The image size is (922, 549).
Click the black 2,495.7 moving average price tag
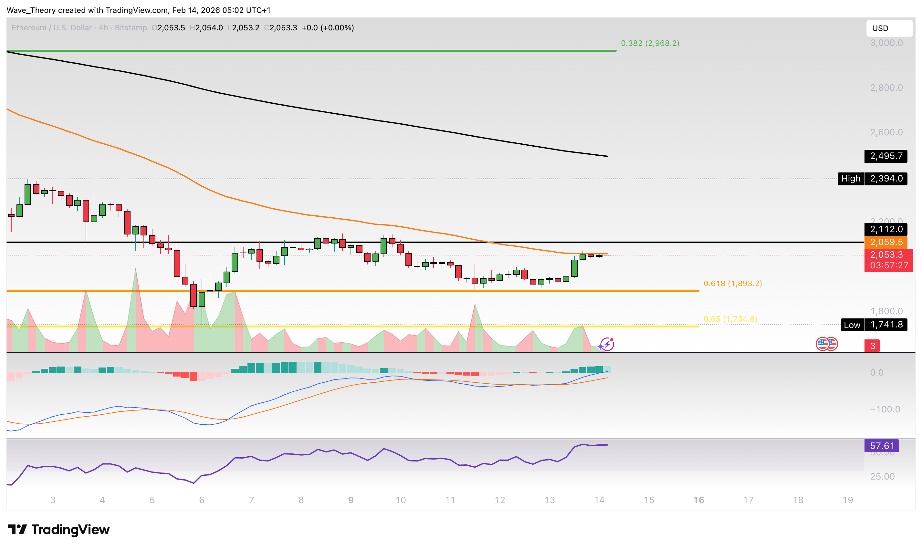tap(885, 156)
